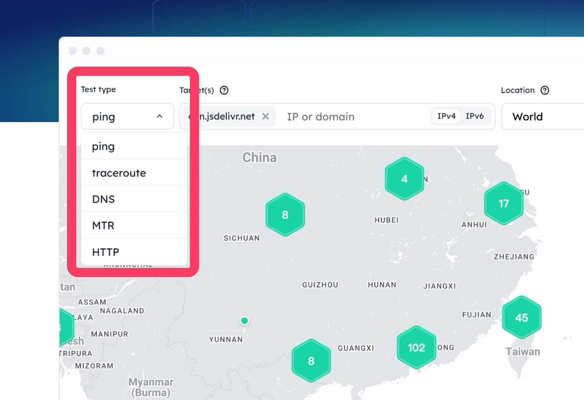The width and height of the screenshot is (584, 400).
Task: Click the FUJIAN map label
Action: pyautogui.click(x=476, y=315)
